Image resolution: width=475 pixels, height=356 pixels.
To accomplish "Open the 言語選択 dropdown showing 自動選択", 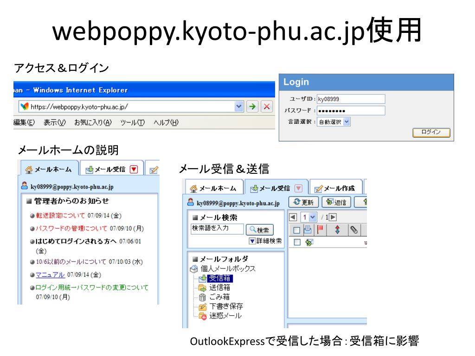I will tap(334, 122).
